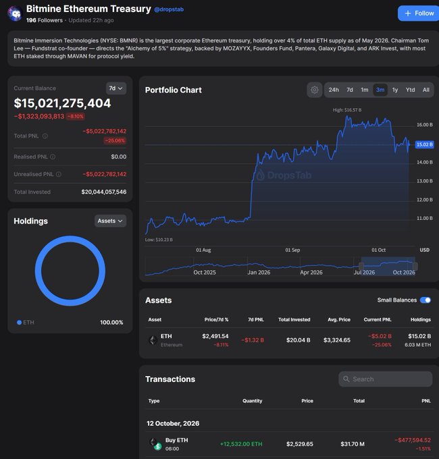Click the Buy ETH transaction icon
The height and width of the screenshot is (459, 439).
pyautogui.click(x=155, y=443)
